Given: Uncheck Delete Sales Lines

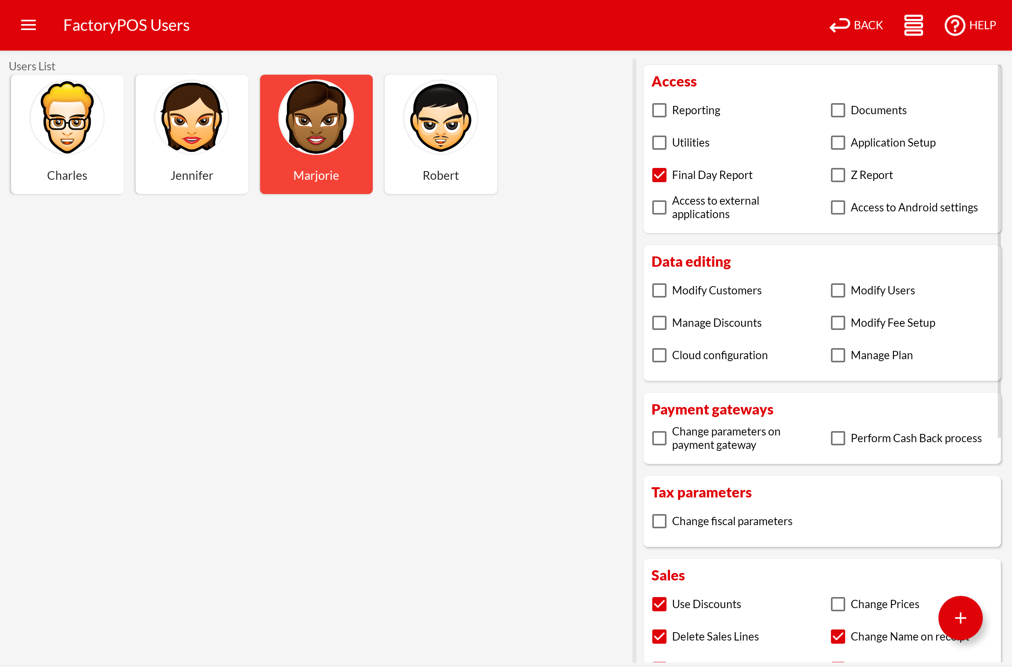Looking at the screenshot, I should (x=659, y=636).
